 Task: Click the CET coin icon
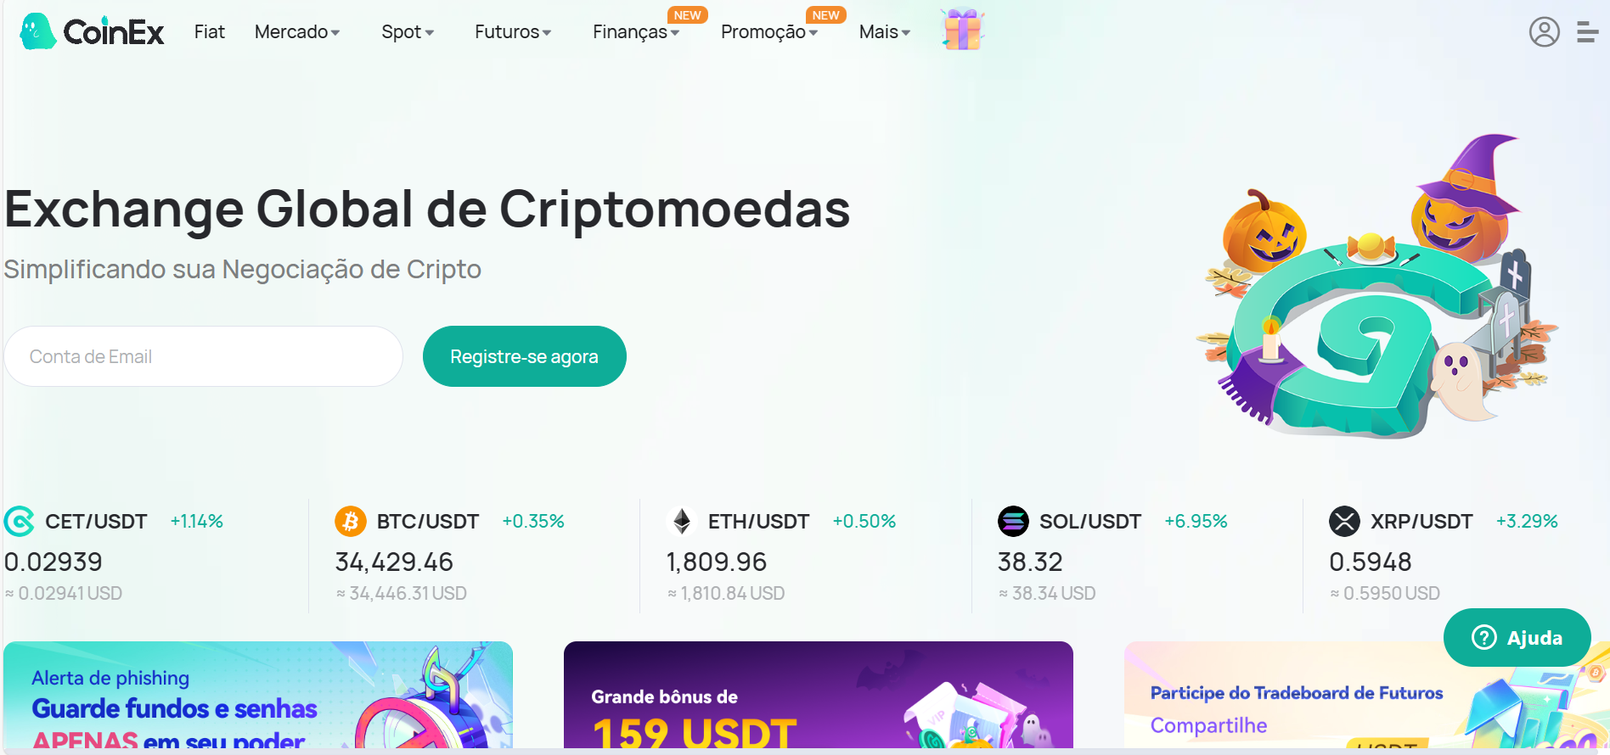19,521
